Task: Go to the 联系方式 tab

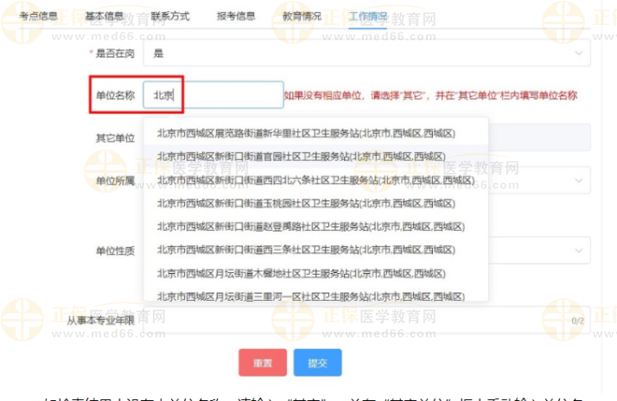Action: point(169,16)
